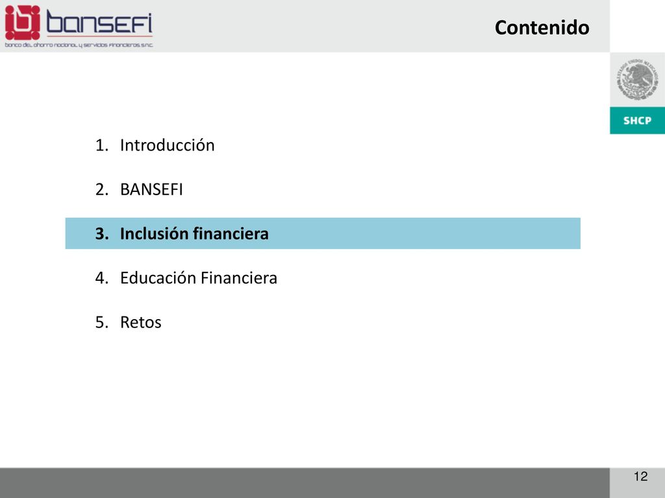Select the 'Contenido' slide title

[542, 27]
